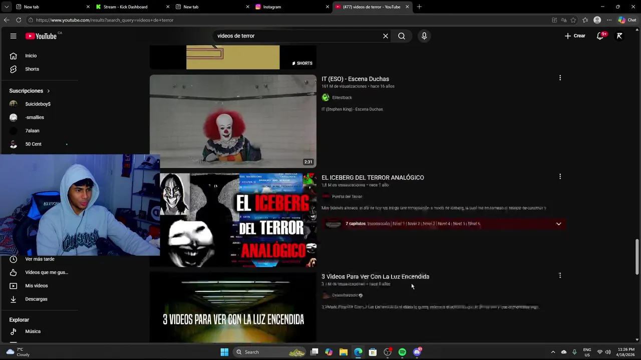Open the Edge profile icon
Image resolution: width=641 pixels, height=360 pixels.
(x=597, y=20)
